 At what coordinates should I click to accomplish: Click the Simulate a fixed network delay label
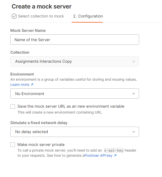tap(39, 123)
